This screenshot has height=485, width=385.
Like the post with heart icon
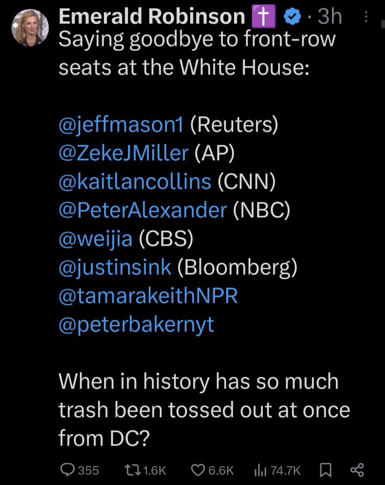pos(198,470)
